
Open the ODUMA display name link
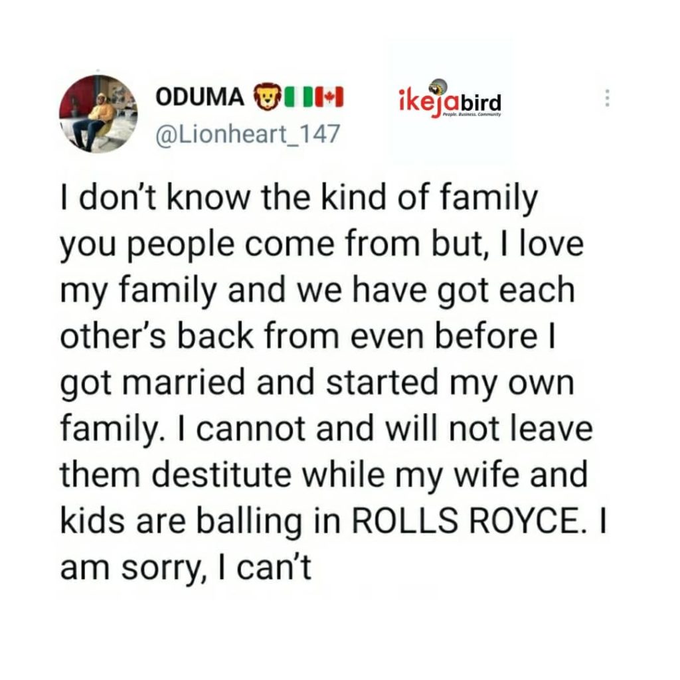click(x=200, y=98)
